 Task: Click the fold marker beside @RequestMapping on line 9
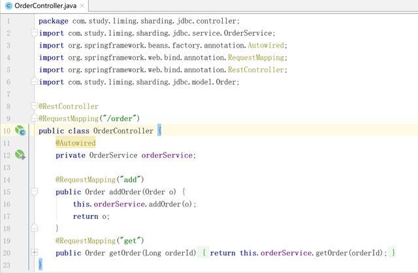(x=34, y=118)
